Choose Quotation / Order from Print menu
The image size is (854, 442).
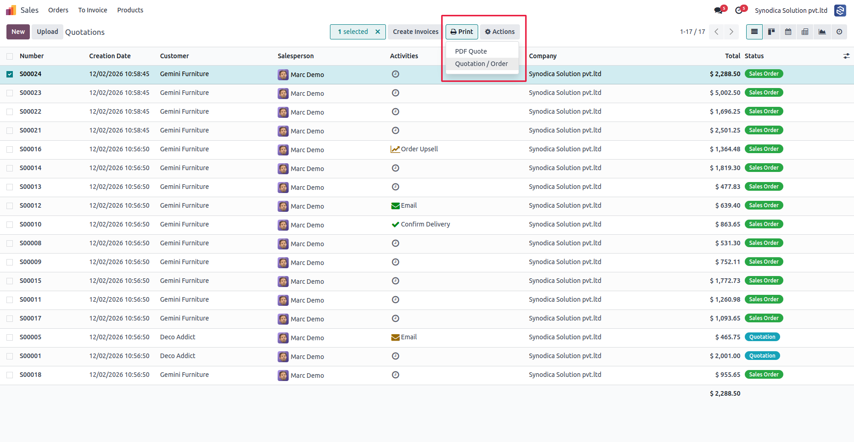(481, 64)
